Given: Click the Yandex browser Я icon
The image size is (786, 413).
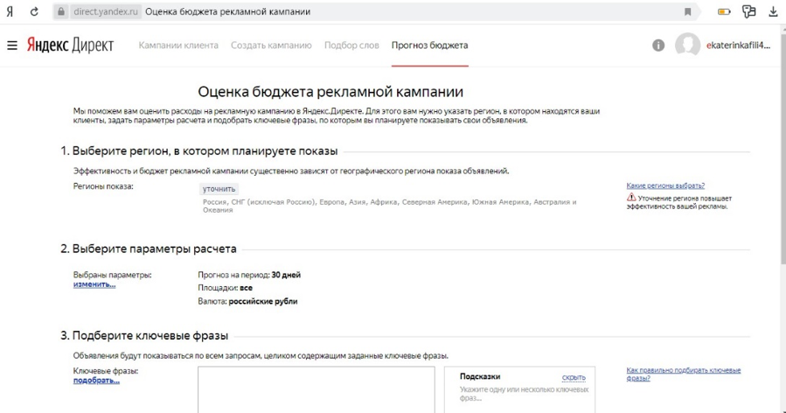Looking at the screenshot, I should click(x=10, y=11).
